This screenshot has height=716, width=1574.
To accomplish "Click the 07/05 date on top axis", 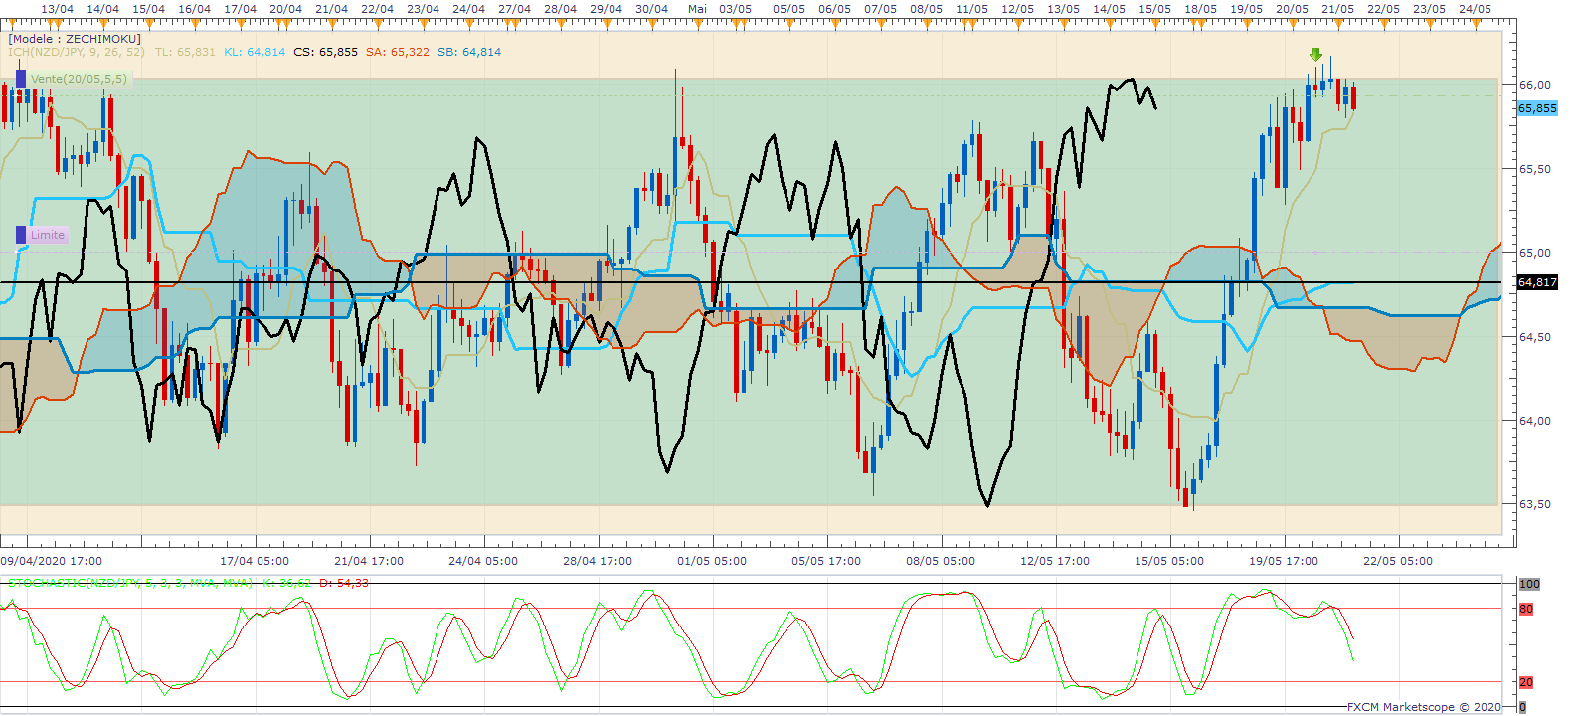I will (x=880, y=9).
